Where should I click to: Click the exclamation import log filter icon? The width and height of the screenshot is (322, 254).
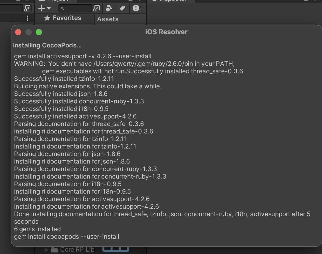[136, 8]
